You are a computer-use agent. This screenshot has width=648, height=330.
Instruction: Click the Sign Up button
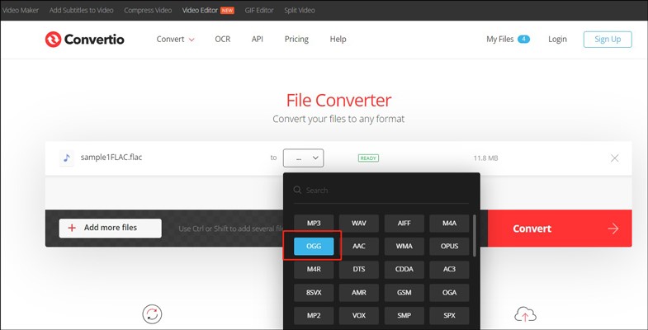coord(608,40)
